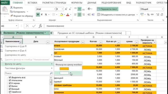Viewport: 168px width, 94px height.
Task: Select the Фильтр по цвету menu item
Action: 27,64
